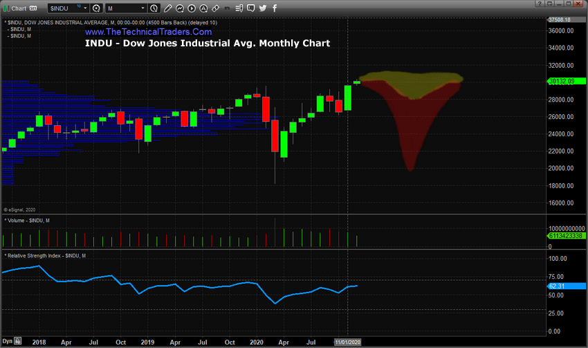The width and height of the screenshot is (588, 348).
Task: Click the 62.31 RSI value label
Action: tap(567, 286)
